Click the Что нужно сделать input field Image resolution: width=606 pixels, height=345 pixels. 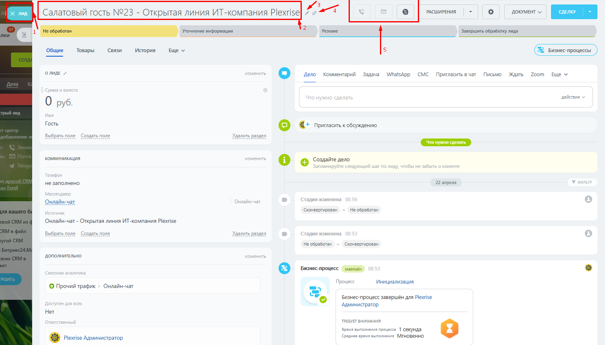(x=428, y=97)
